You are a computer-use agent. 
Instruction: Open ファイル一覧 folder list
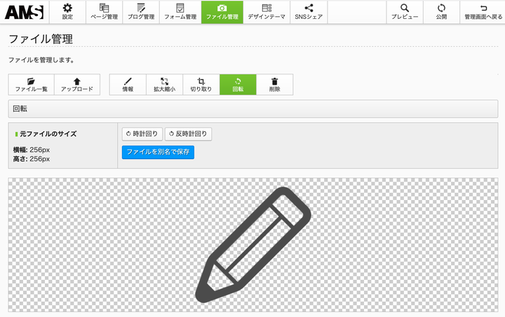click(x=31, y=85)
